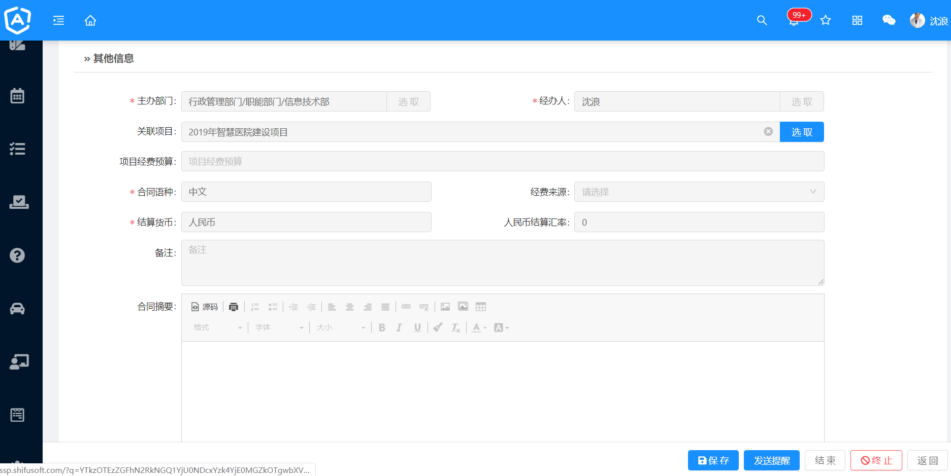
Task: Decrease paragraph indent
Action: pyautogui.click(x=293, y=307)
